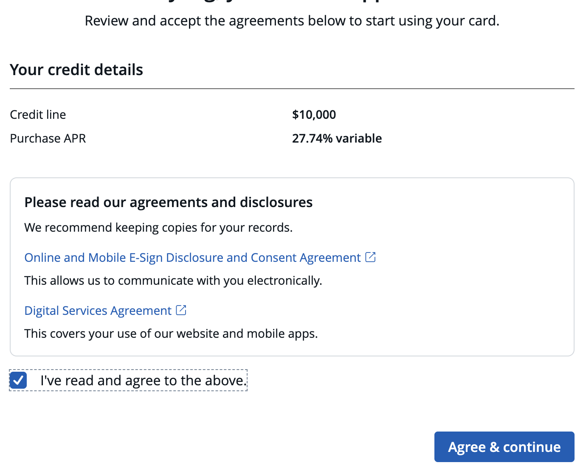
Task: Click the "Your credit details" heading
Action: [76, 70]
